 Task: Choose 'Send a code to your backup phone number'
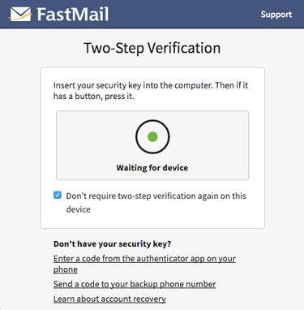pyautogui.click(x=135, y=284)
